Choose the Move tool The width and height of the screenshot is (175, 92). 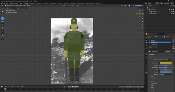click(2, 18)
